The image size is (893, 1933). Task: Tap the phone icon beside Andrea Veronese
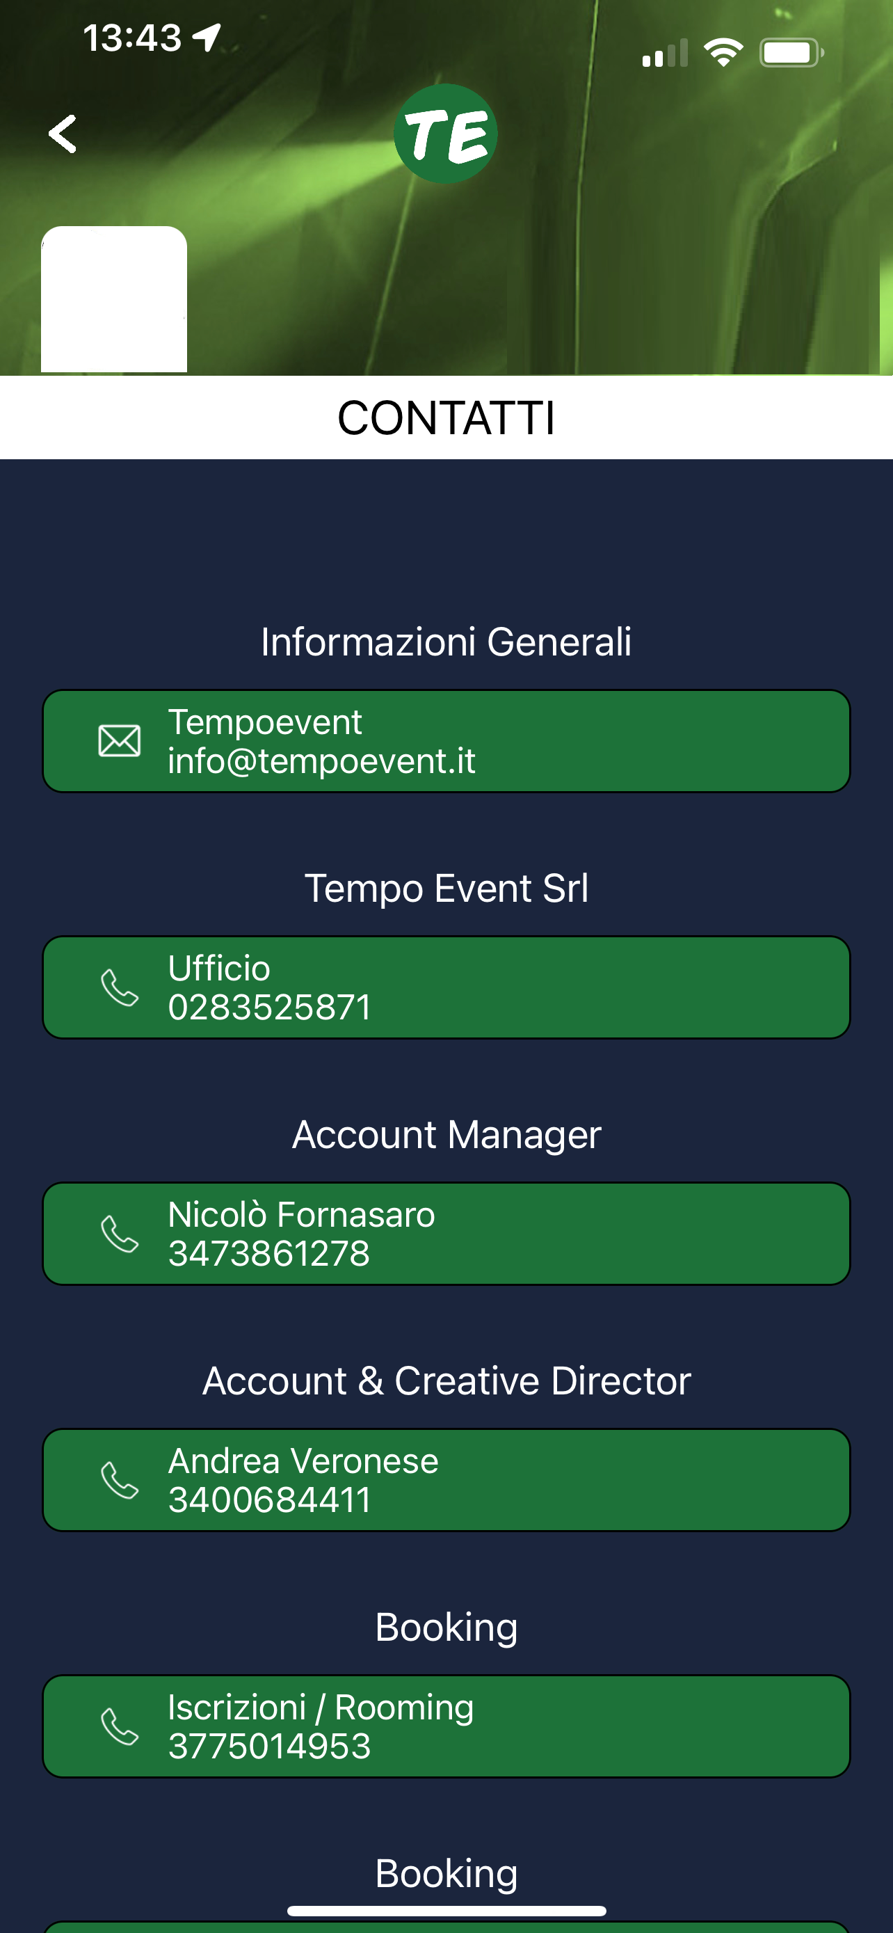119,1479
